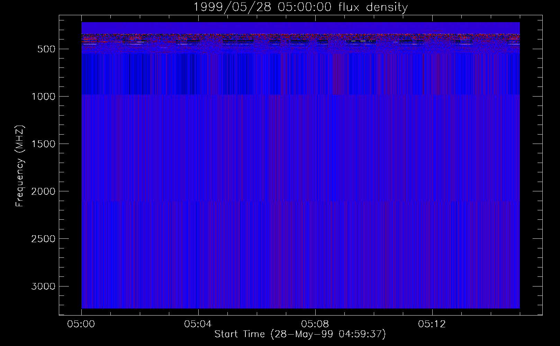Click the 05:12 time tick label

click(432, 324)
